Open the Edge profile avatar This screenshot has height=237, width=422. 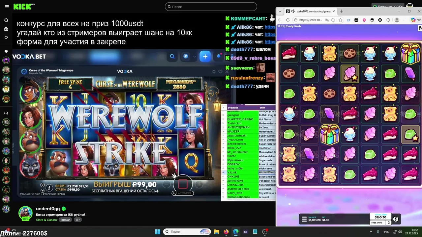(397, 20)
